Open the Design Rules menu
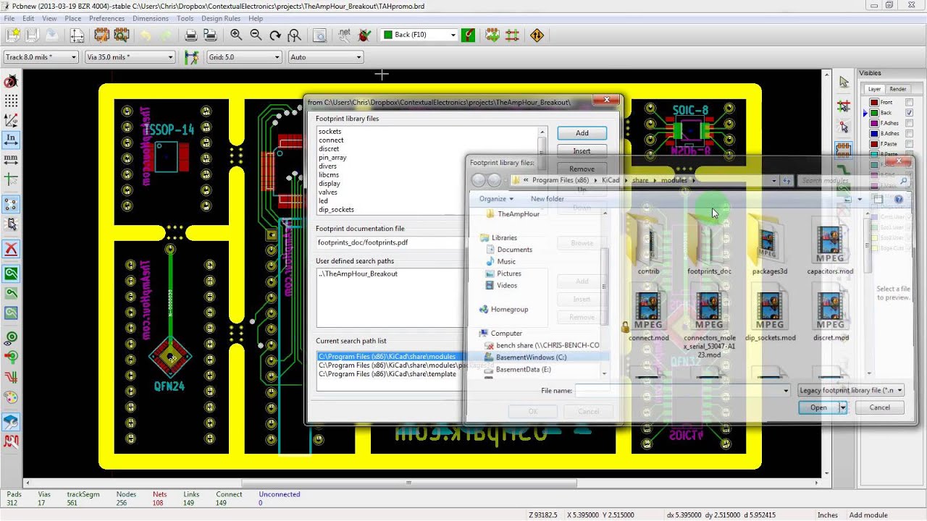 [221, 18]
